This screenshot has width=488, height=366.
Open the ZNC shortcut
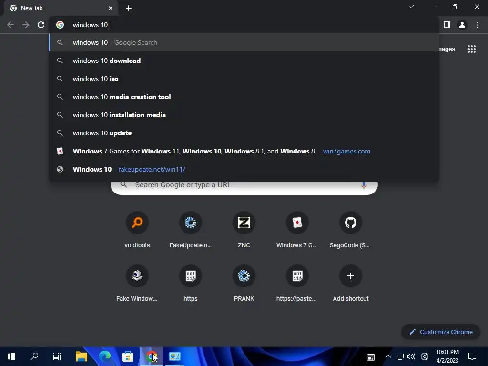coord(244,230)
